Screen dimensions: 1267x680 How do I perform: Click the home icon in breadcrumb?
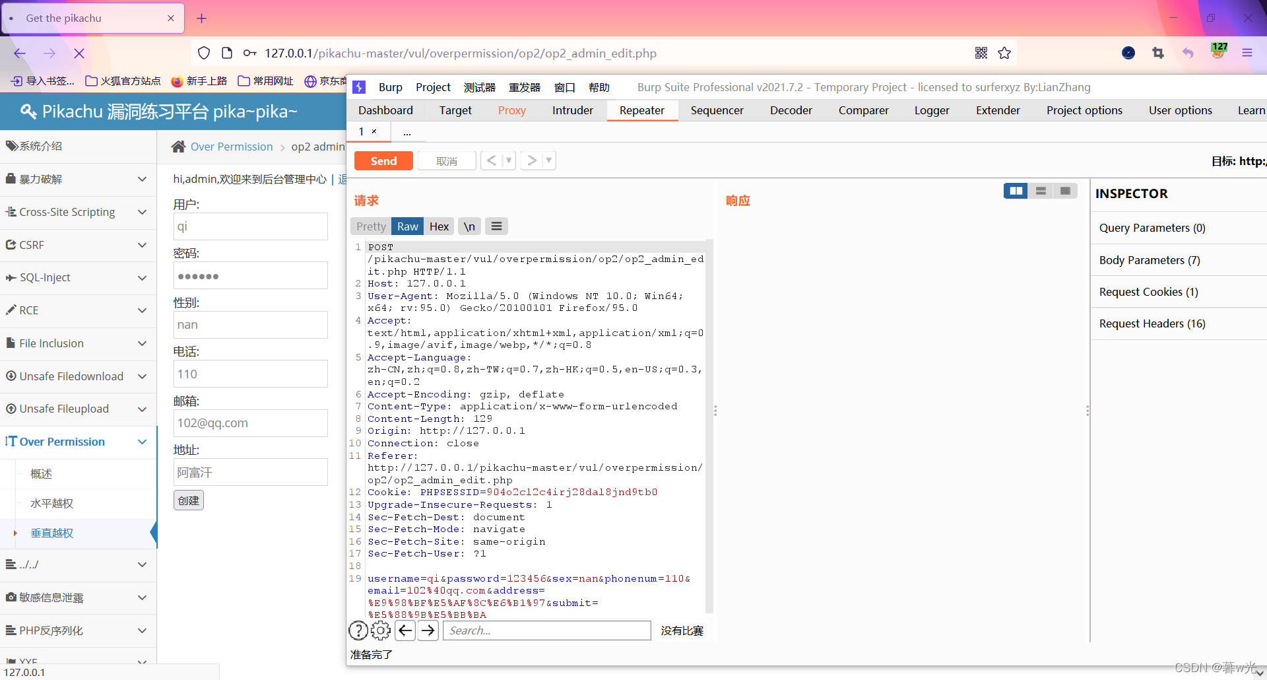178,147
